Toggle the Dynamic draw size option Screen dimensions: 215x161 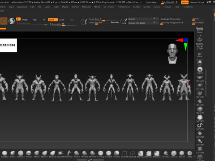pos(115,22)
